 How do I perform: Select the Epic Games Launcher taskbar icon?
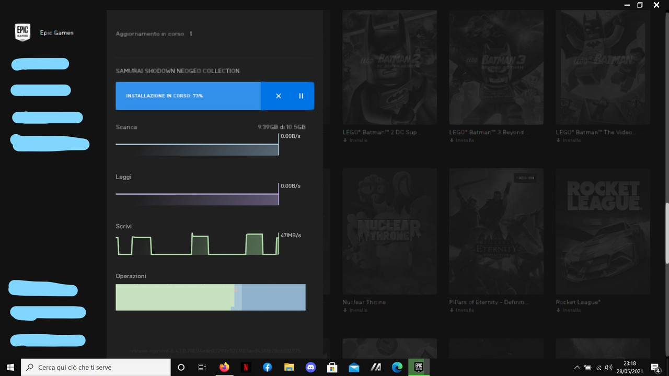419,367
